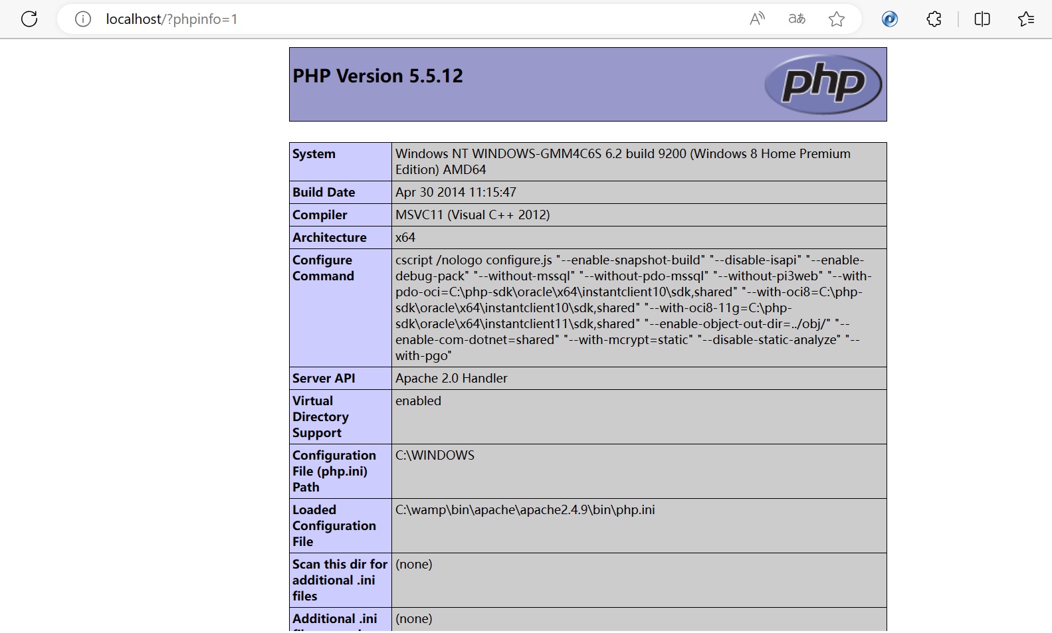Click the System row label
Image resolution: width=1052 pixels, height=633 pixels.
point(314,153)
